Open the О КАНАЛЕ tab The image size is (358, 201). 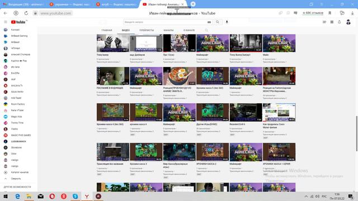189,30
